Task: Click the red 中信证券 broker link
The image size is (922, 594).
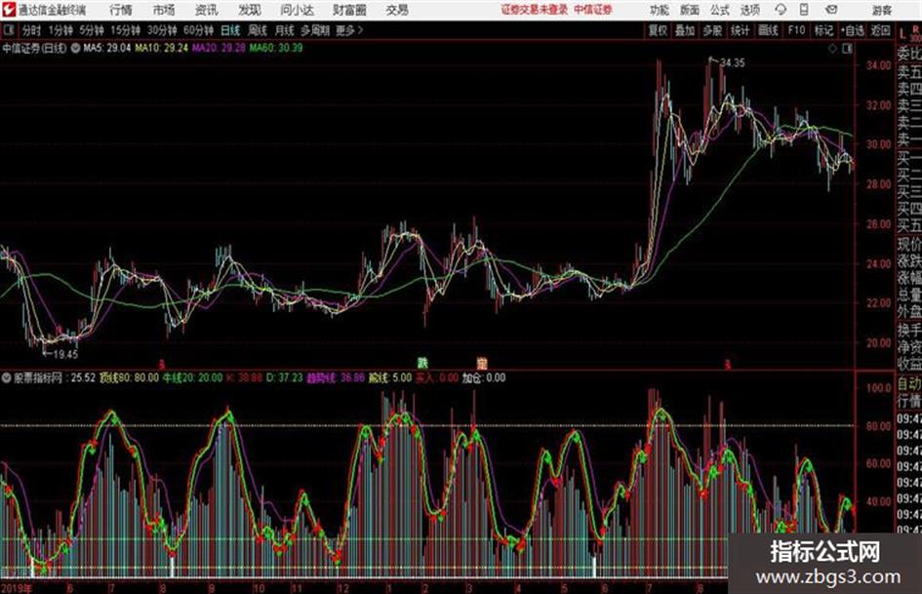Action: pyautogui.click(x=593, y=10)
